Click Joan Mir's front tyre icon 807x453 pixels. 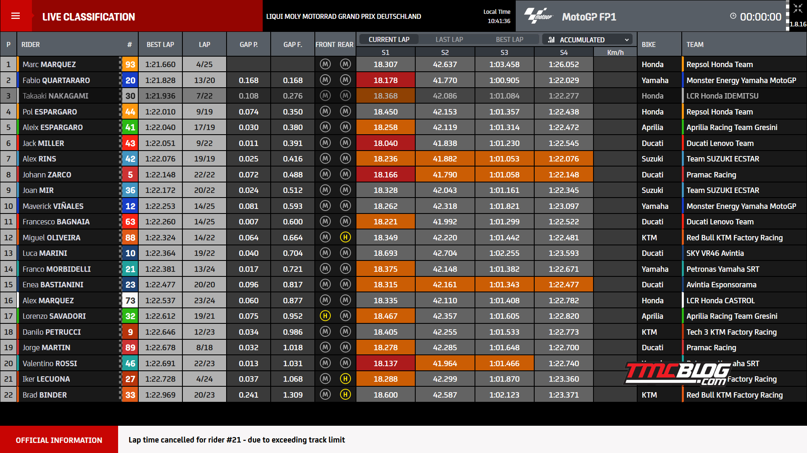pyautogui.click(x=325, y=190)
